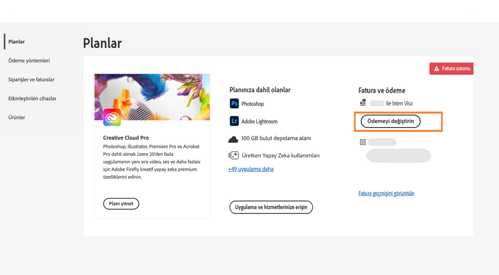Viewport: 499px width, 275px height.
Task: Click the generative AI credits icon
Action: pos(233,156)
